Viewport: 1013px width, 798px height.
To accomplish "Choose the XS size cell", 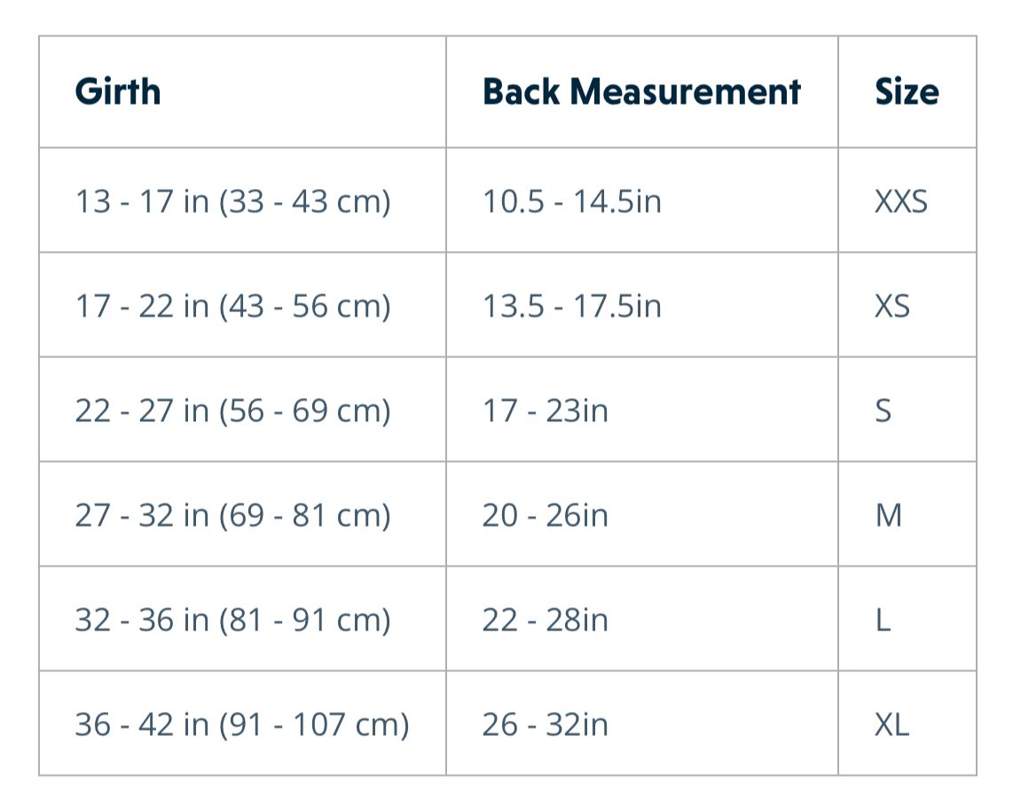I will pyautogui.click(x=892, y=306).
